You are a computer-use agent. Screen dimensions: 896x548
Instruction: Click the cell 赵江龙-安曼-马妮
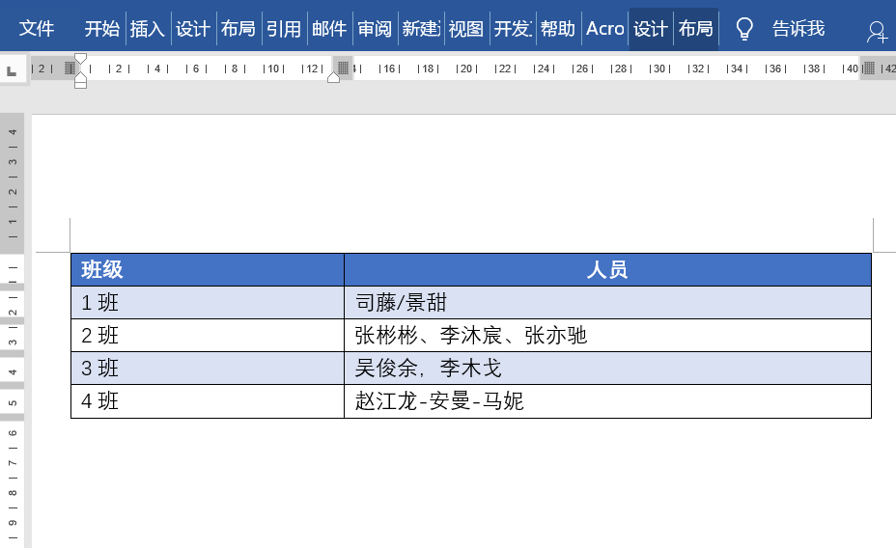tap(608, 401)
